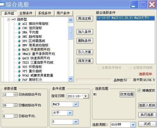Click the WVAD 威廉变异离散量 icon
This screenshot has height=128, width=157.
19,75
